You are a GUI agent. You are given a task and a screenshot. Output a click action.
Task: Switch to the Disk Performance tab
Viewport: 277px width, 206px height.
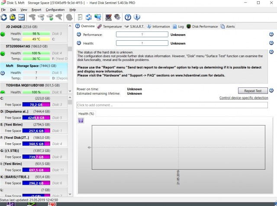[202, 26]
